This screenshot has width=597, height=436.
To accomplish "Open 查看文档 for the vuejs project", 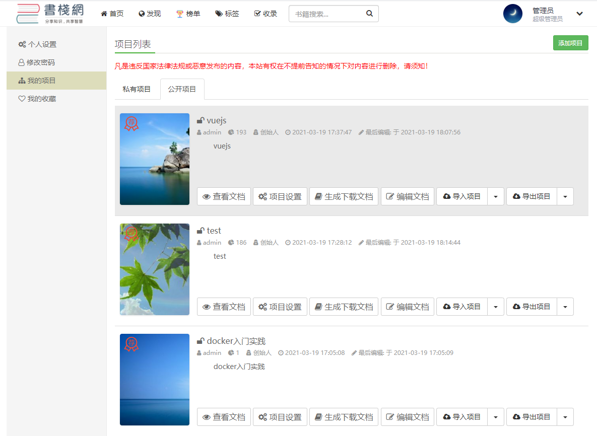I will pyautogui.click(x=224, y=196).
